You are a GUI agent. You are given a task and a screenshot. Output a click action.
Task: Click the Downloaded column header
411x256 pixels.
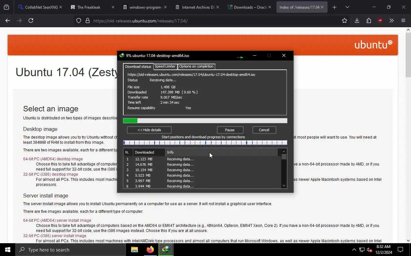point(149,152)
